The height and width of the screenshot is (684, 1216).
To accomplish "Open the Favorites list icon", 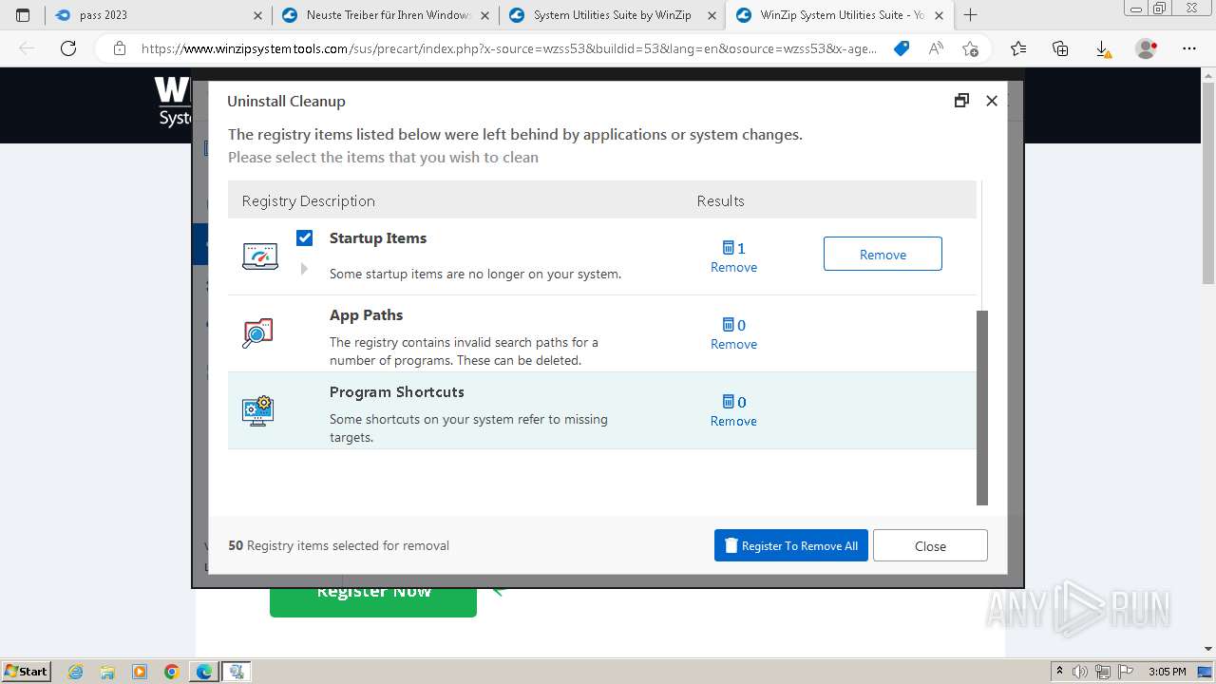I will coord(1018,48).
